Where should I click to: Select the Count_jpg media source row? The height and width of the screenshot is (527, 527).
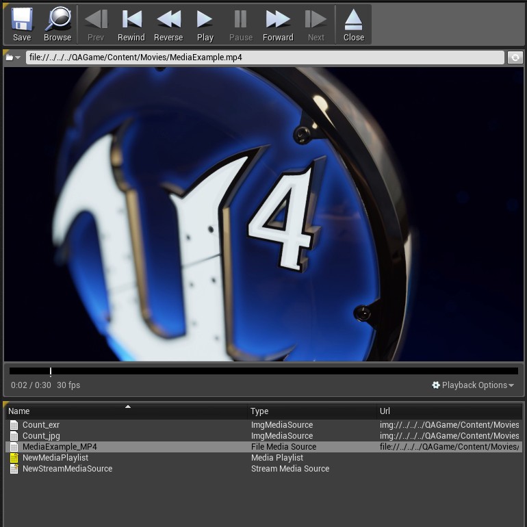pyautogui.click(x=263, y=436)
